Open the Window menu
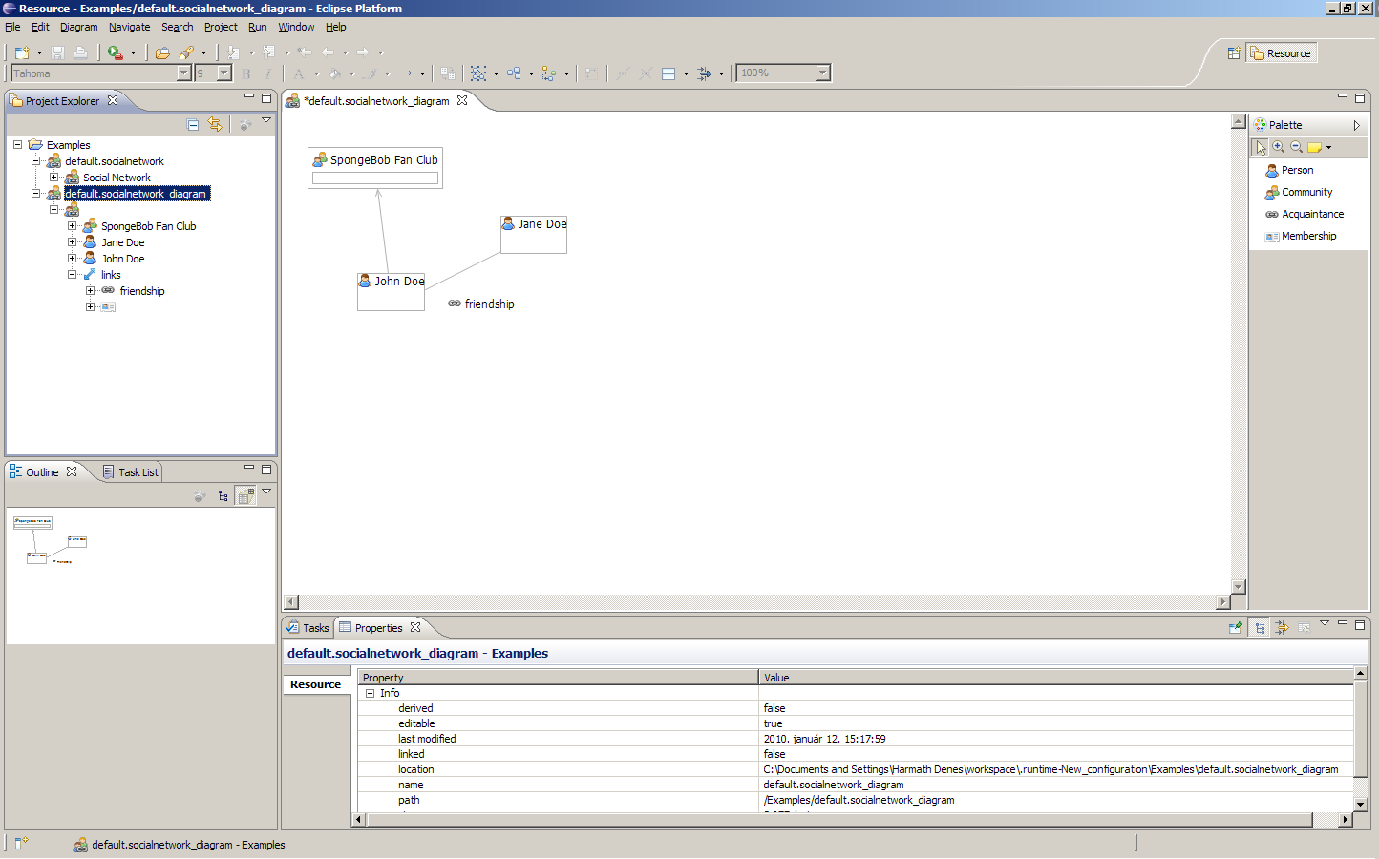 point(296,27)
